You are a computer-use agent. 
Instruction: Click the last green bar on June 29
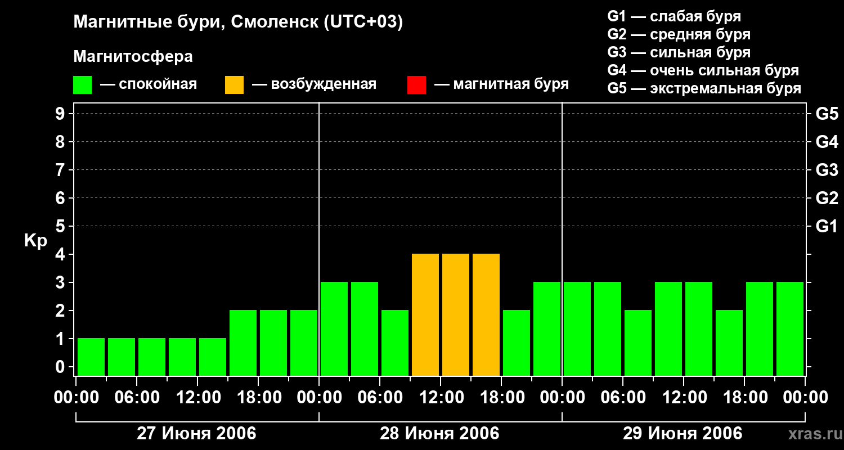click(x=790, y=328)
